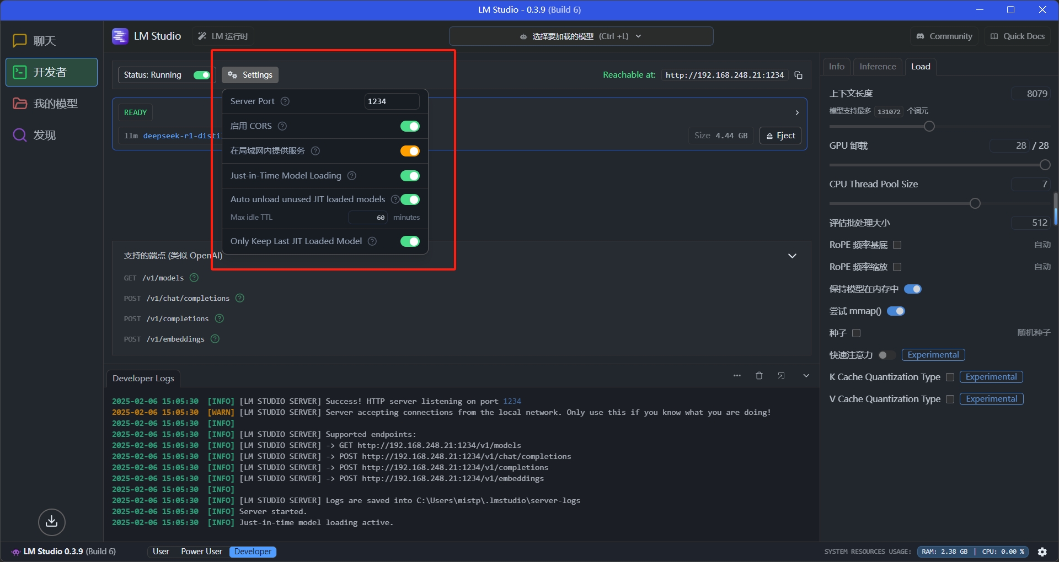This screenshot has height=562, width=1059.
Task: Collapse the supported endpoints (支持的端点) section
Action: click(x=792, y=256)
